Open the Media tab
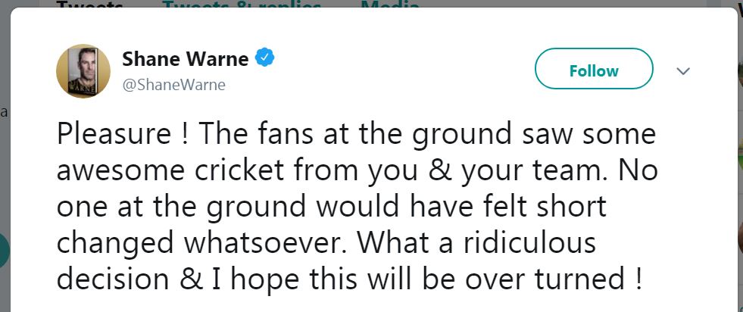The height and width of the screenshot is (312, 743). click(x=390, y=5)
